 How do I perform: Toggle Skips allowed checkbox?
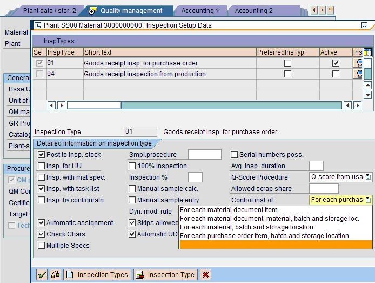(132, 222)
